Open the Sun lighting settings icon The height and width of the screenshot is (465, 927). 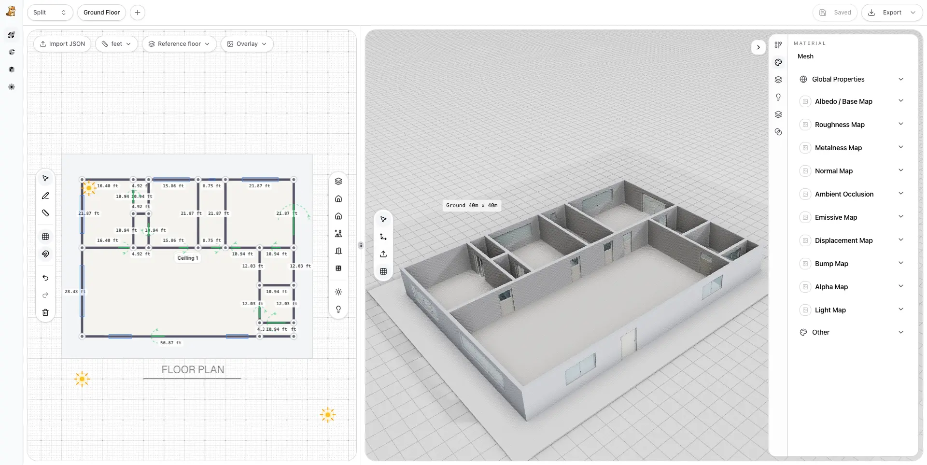pos(338,292)
